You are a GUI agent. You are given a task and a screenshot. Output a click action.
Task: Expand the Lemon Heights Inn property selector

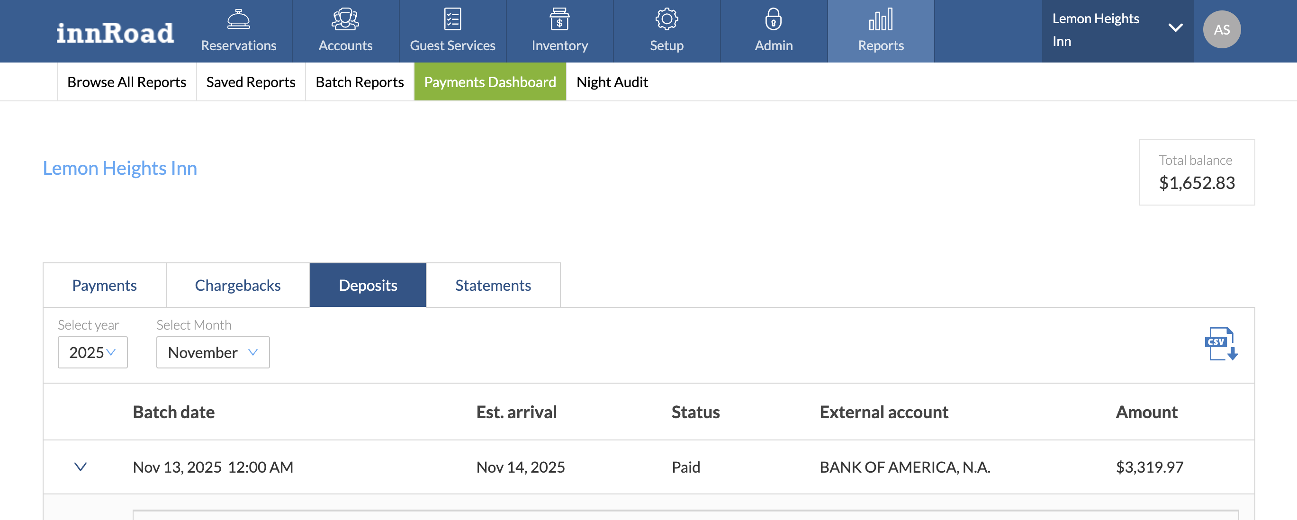point(1174,28)
